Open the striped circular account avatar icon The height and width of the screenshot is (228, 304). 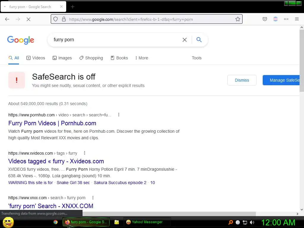(275, 19)
